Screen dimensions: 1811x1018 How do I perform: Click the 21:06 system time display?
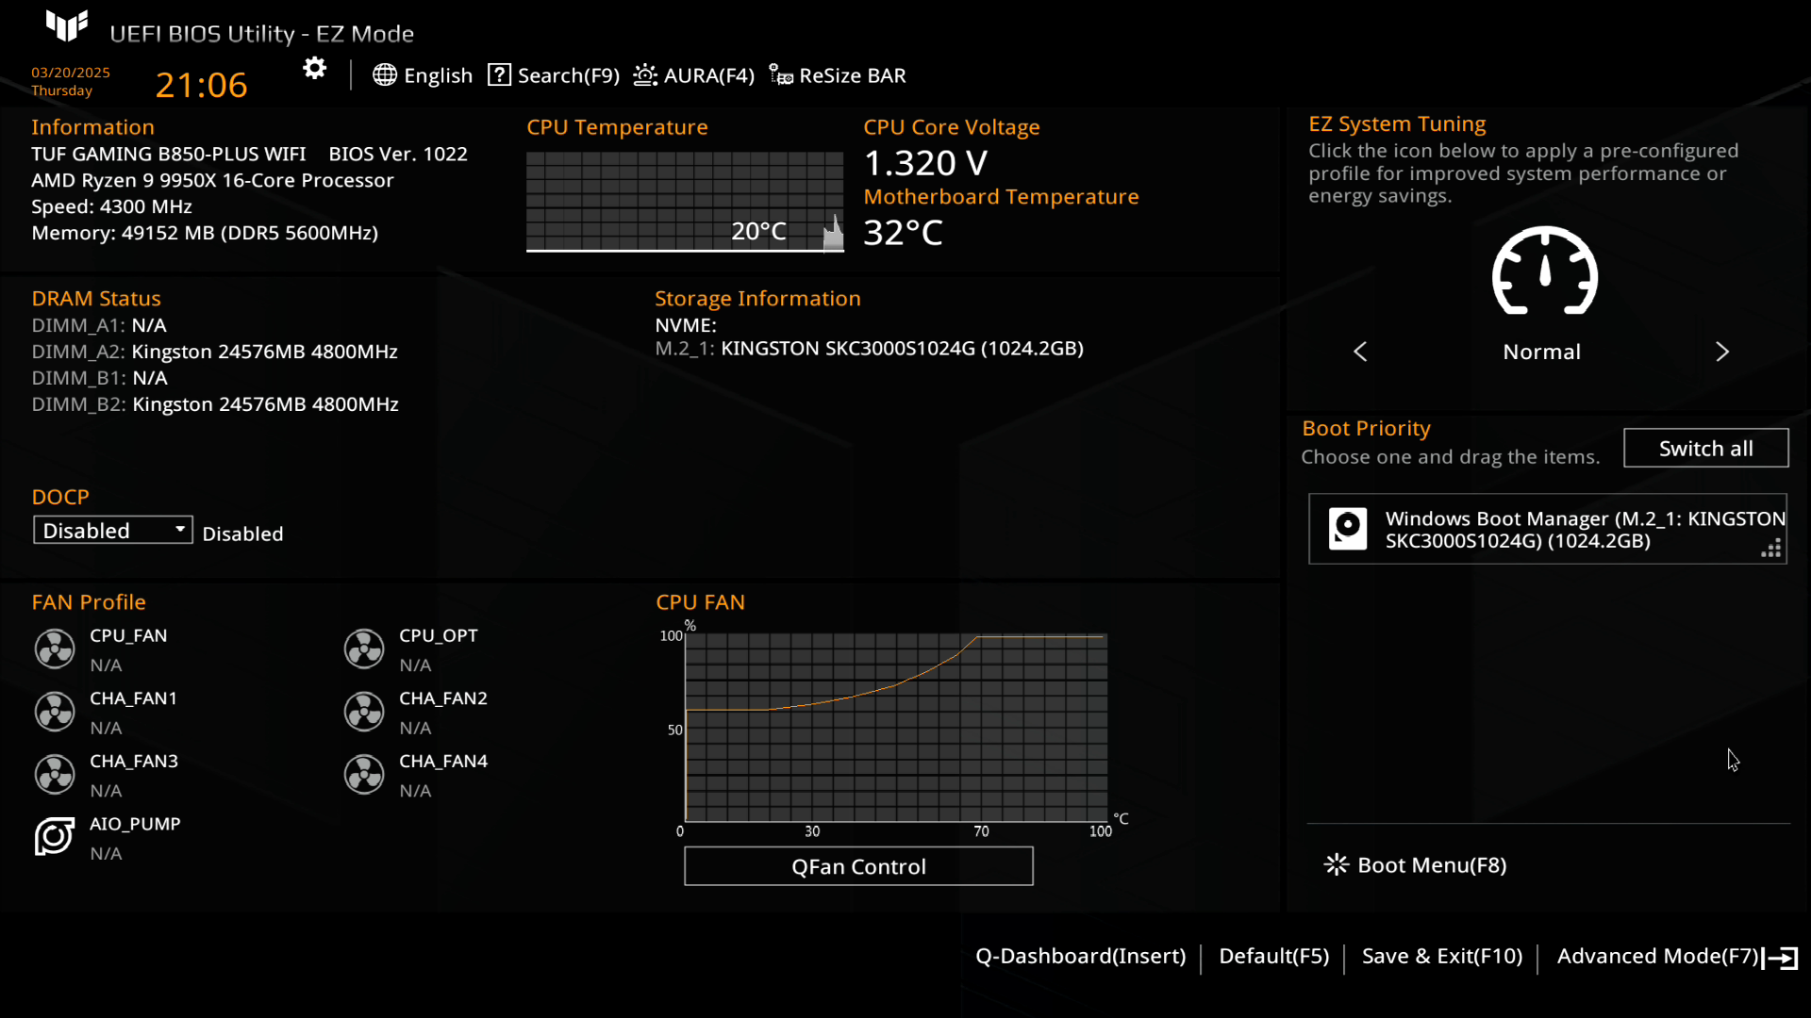click(x=201, y=85)
